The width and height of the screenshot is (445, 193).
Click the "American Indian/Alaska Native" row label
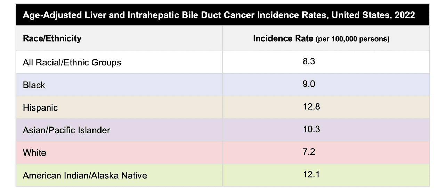point(85,176)
